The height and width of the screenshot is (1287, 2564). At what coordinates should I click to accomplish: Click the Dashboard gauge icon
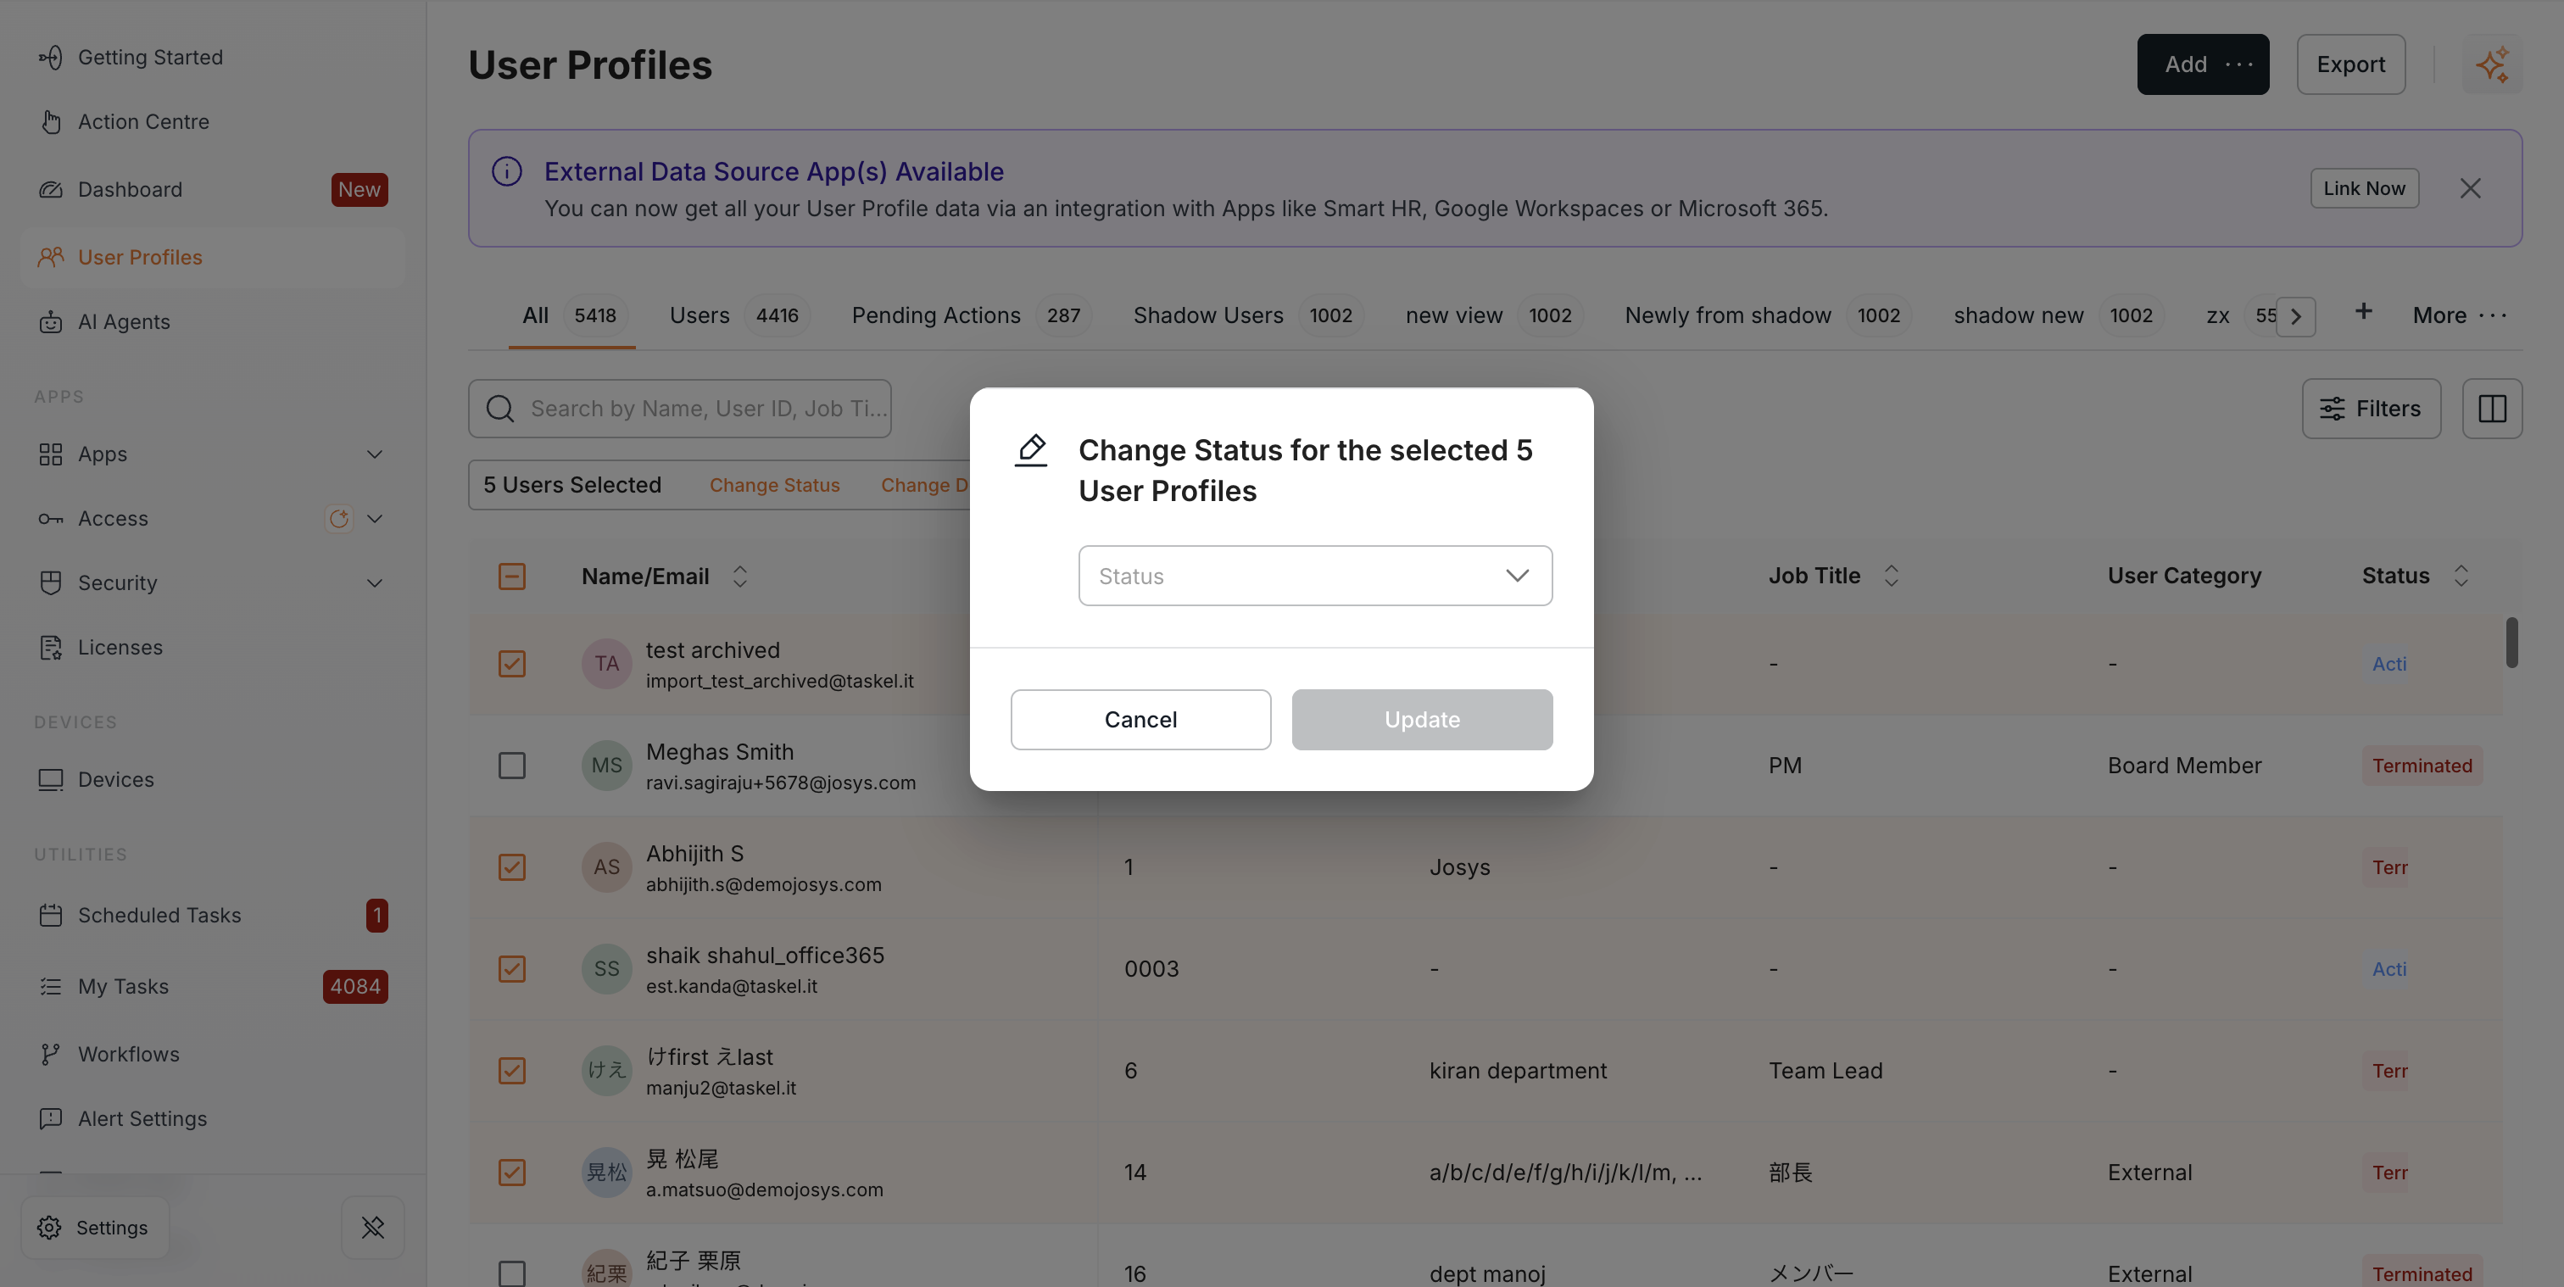tap(51, 189)
